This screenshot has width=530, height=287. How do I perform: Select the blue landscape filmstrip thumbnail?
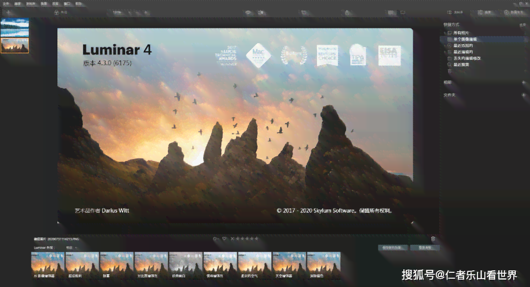pos(15,27)
